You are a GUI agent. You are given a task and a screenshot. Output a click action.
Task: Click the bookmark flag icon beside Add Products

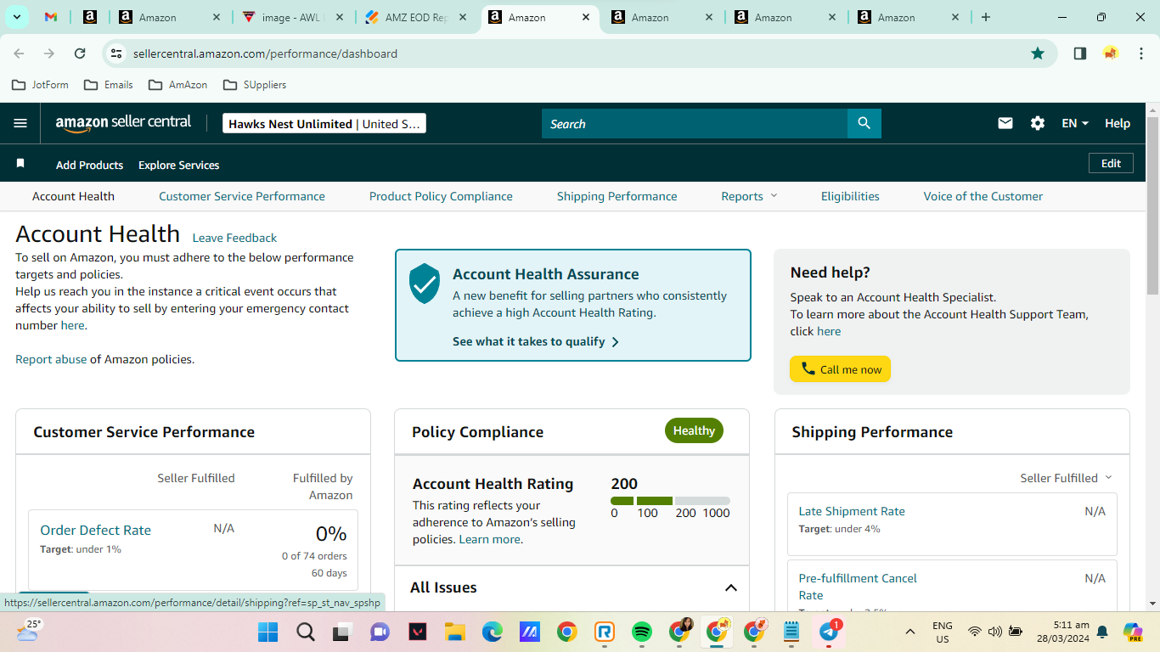pyautogui.click(x=21, y=163)
